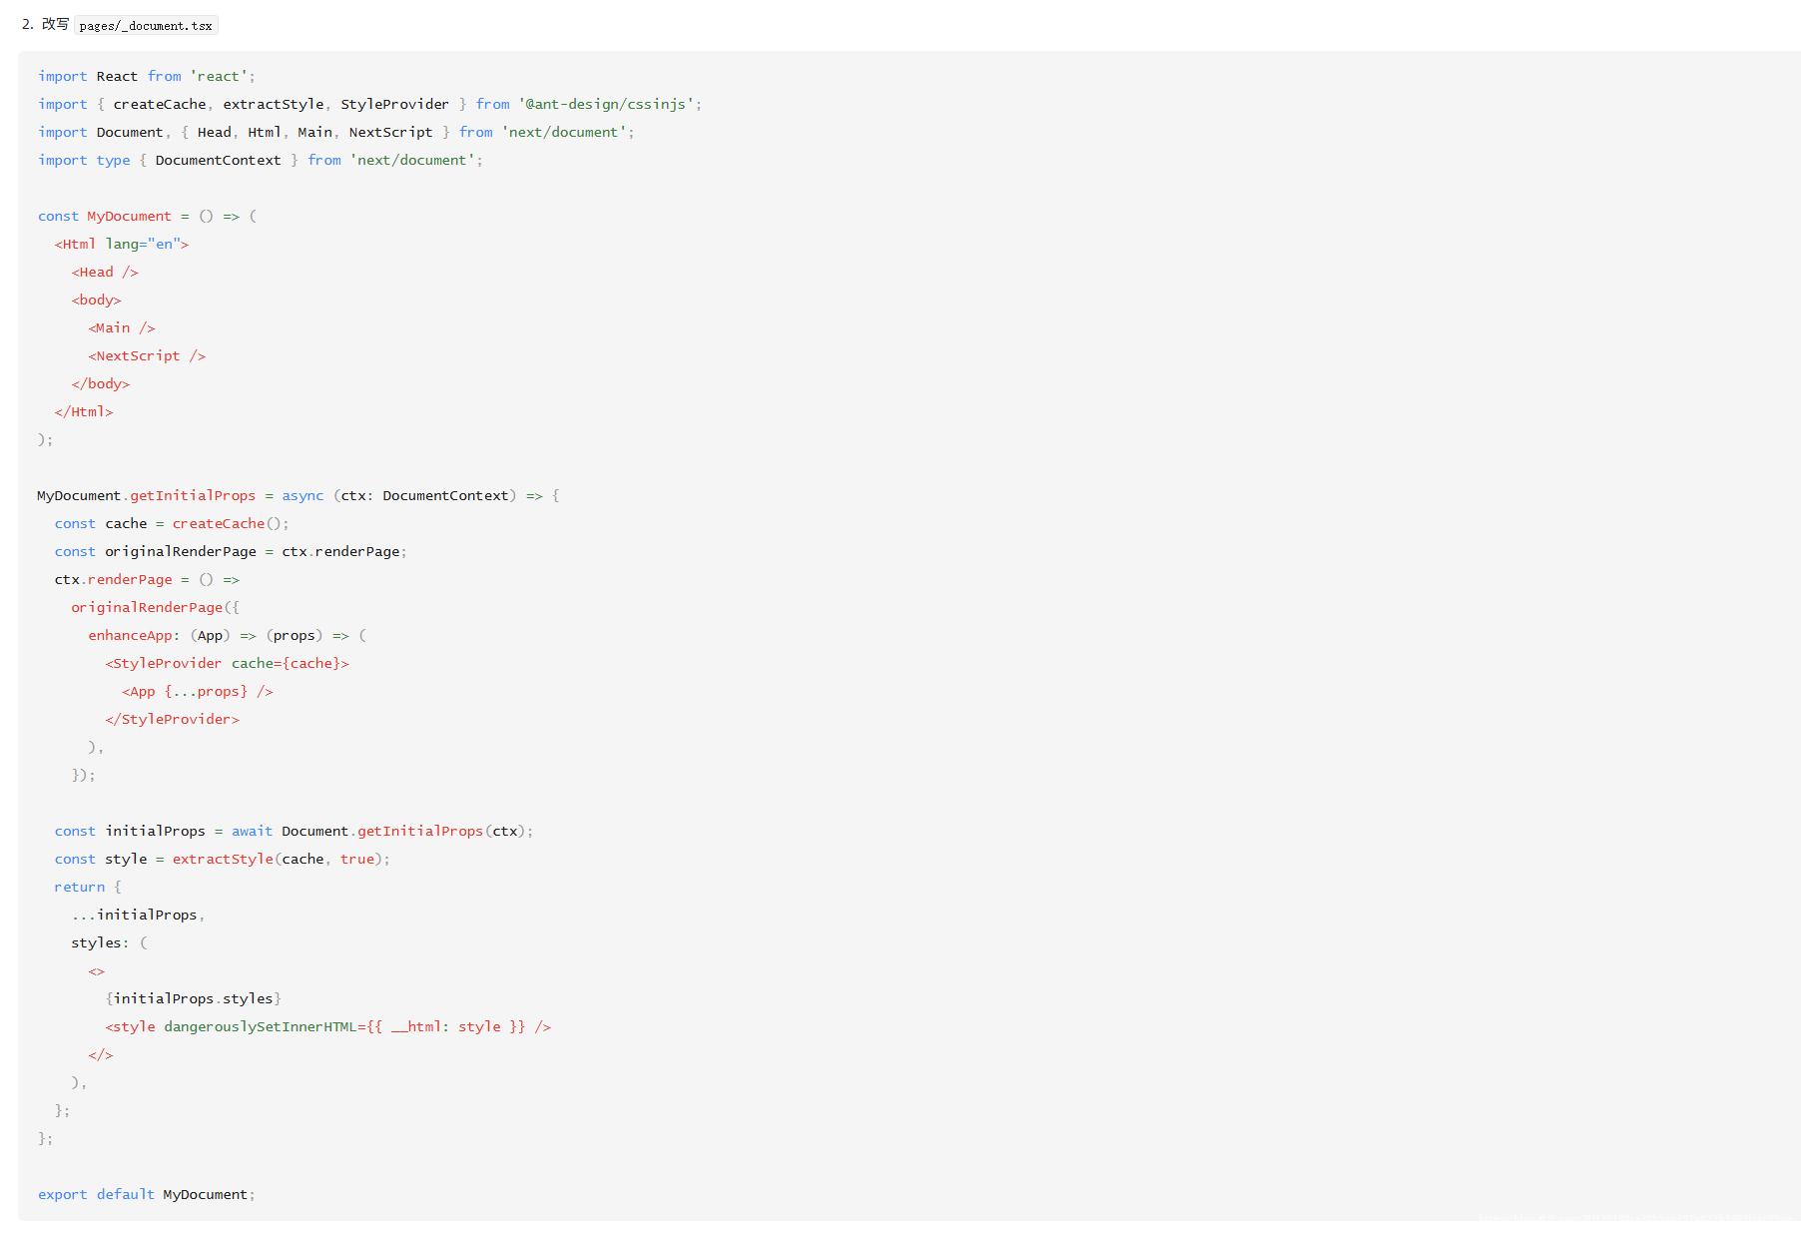This screenshot has width=1801, height=1235.
Task: Click the NextScript self-closing JSX tag
Action: click(147, 355)
